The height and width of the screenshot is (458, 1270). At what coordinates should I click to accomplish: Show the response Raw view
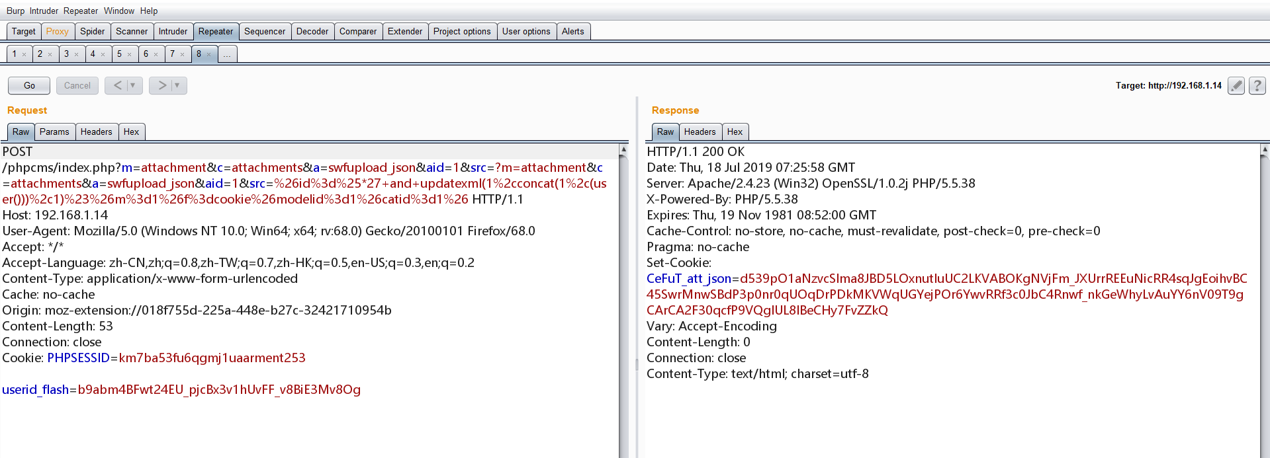[666, 132]
